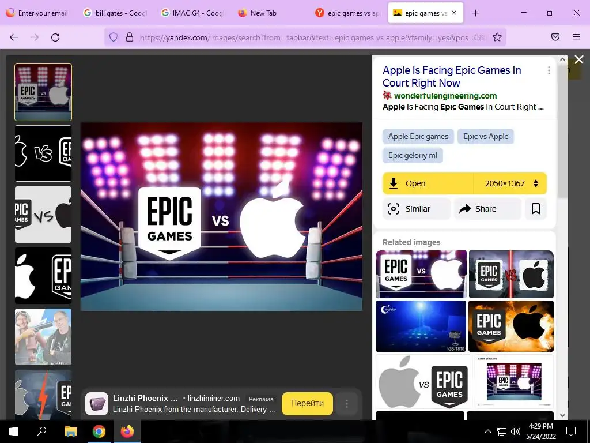
Task: Open the shield tracking protection icon
Action: tap(114, 37)
